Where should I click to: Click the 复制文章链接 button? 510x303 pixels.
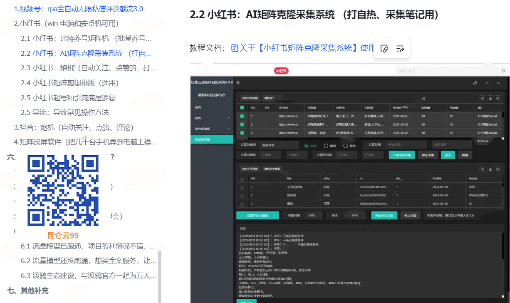point(250,99)
